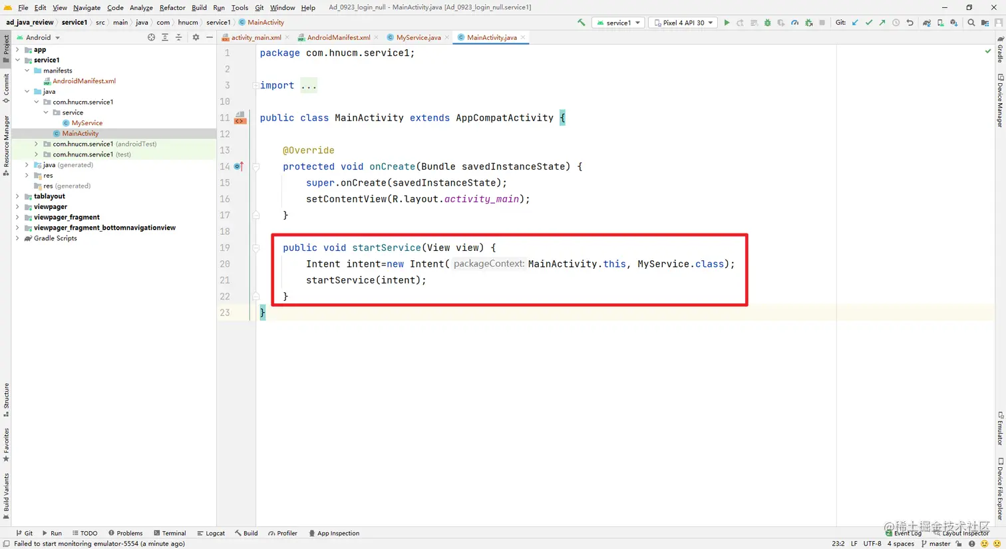Open the Terminal tool window

(x=170, y=533)
